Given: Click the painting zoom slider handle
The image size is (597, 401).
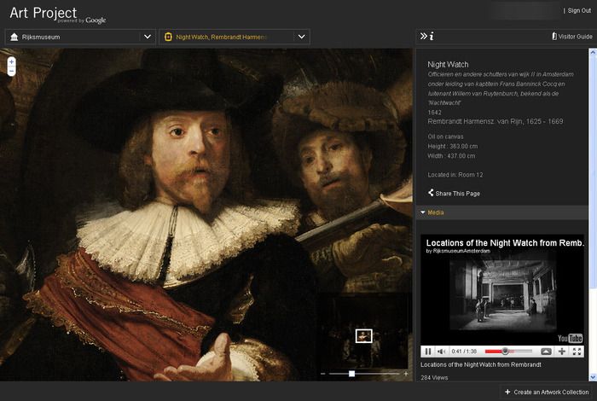Looking at the screenshot, I should 351,374.
